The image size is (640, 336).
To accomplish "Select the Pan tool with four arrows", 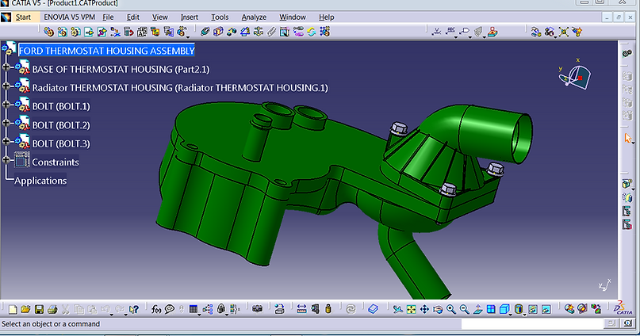I will [424, 310].
